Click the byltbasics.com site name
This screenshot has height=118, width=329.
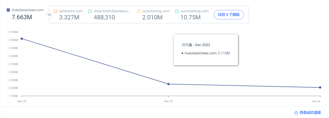71,11
